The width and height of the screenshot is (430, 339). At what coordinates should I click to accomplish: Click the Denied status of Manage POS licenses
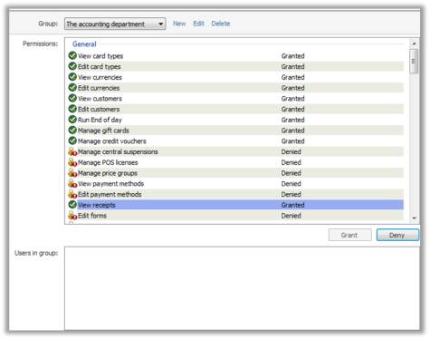coord(291,162)
